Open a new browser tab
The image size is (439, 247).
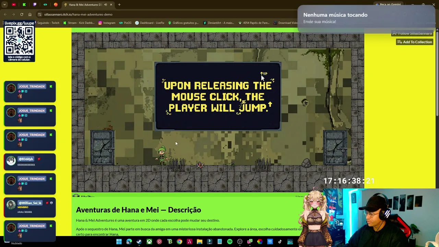click(x=119, y=5)
